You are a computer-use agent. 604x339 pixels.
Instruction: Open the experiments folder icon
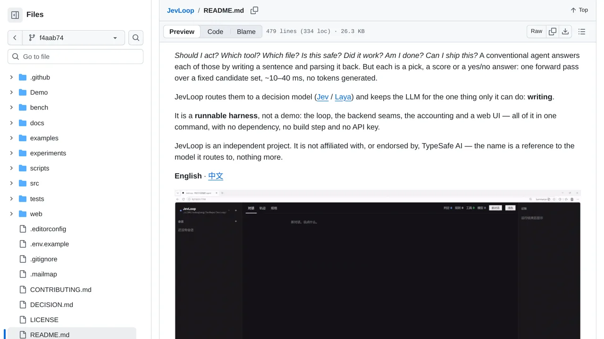pos(23,153)
